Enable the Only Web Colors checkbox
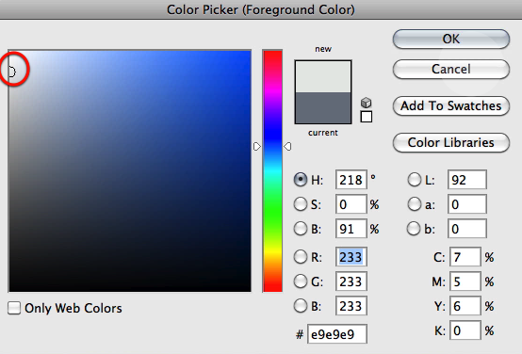The image size is (522, 354). pos(14,308)
